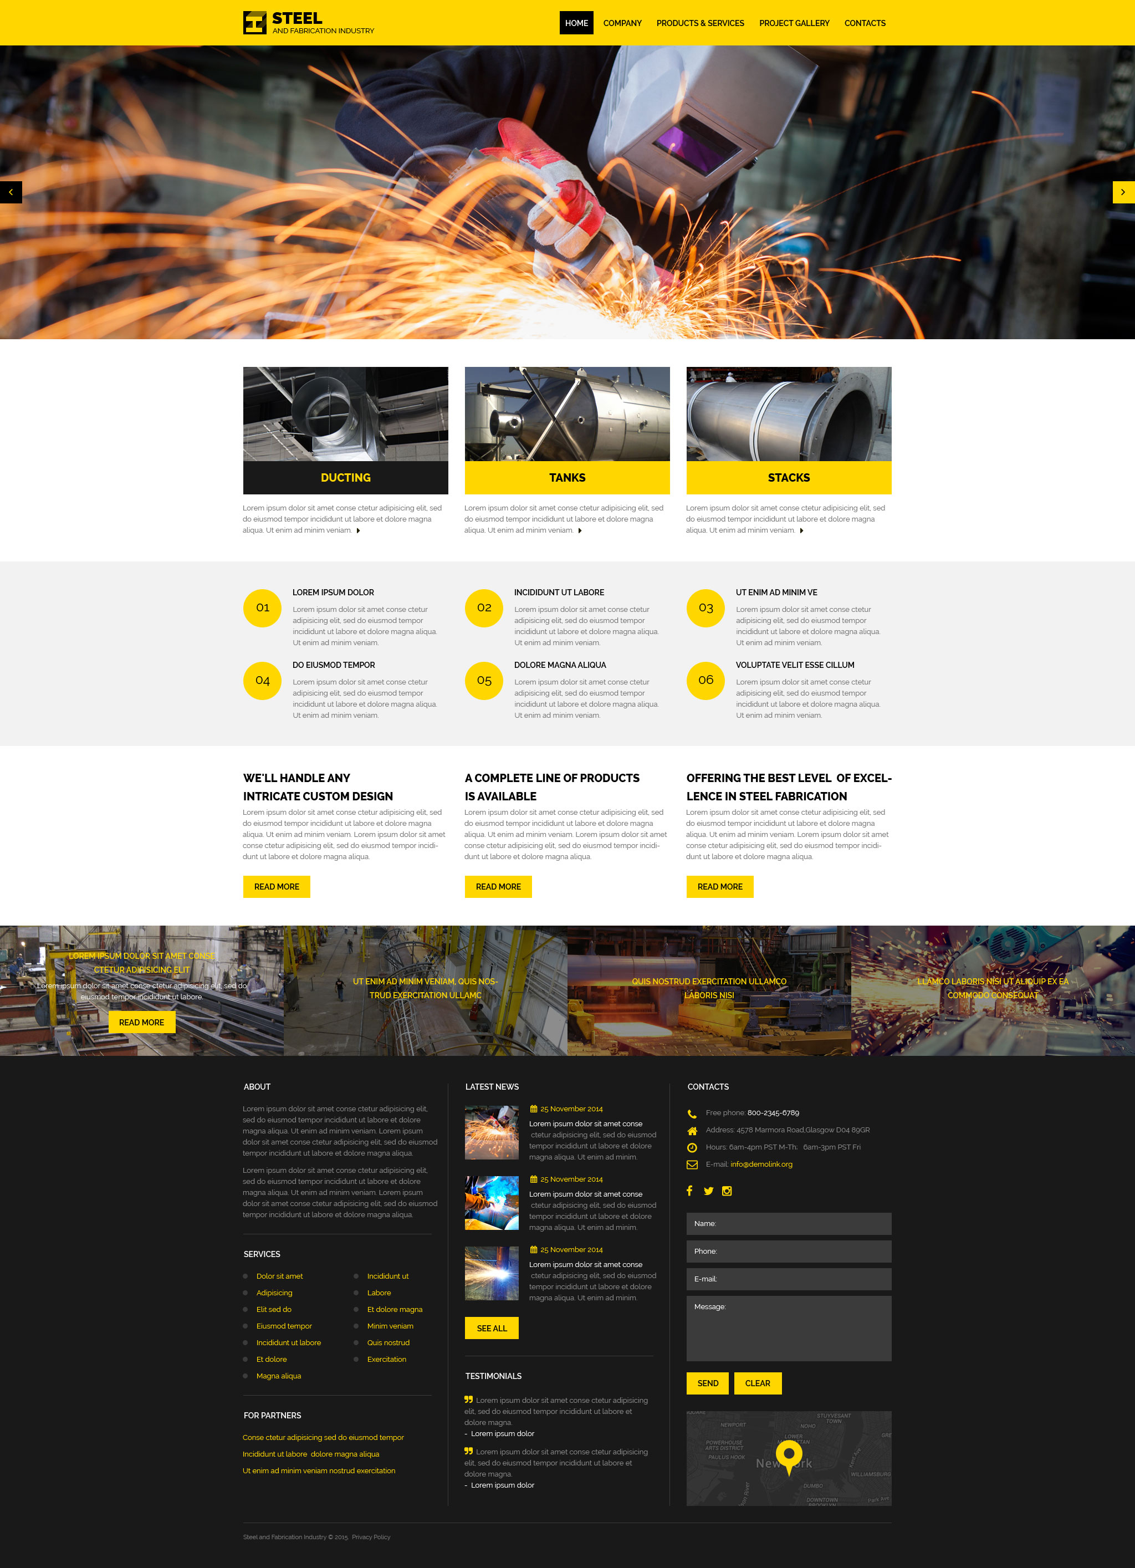Click the Name input field in contact form
1135x1568 pixels.
tap(788, 1223)
